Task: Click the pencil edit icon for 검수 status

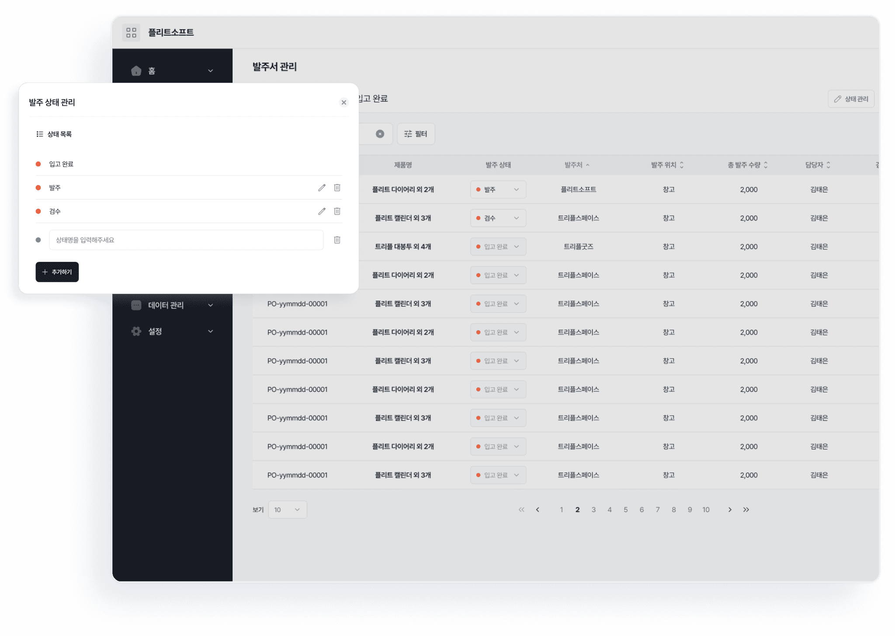Action: 322,211
